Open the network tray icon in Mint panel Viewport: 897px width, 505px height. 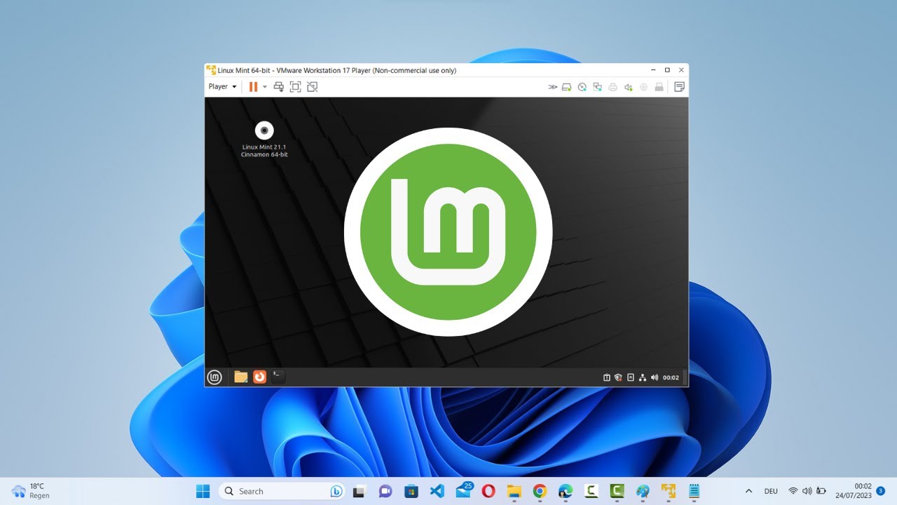tap(643, 377)
